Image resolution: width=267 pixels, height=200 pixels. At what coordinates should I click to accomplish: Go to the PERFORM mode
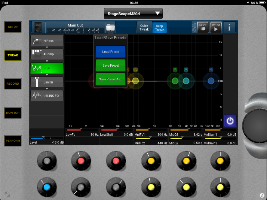pos(13,141)
